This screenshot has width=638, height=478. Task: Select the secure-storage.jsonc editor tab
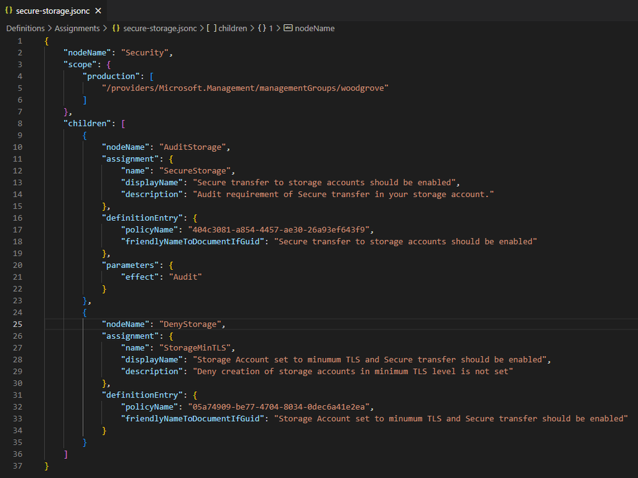tap(53, 11)
